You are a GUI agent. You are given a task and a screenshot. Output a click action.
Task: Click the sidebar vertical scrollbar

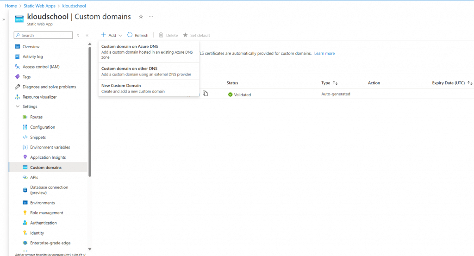tap(90, 111)
